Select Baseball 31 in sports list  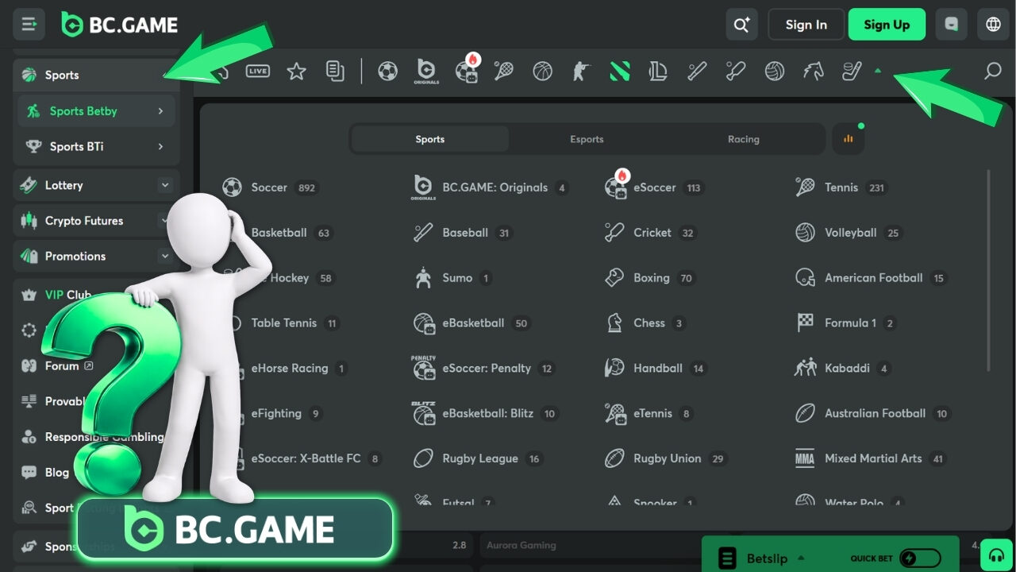click(x=463, y=233)
